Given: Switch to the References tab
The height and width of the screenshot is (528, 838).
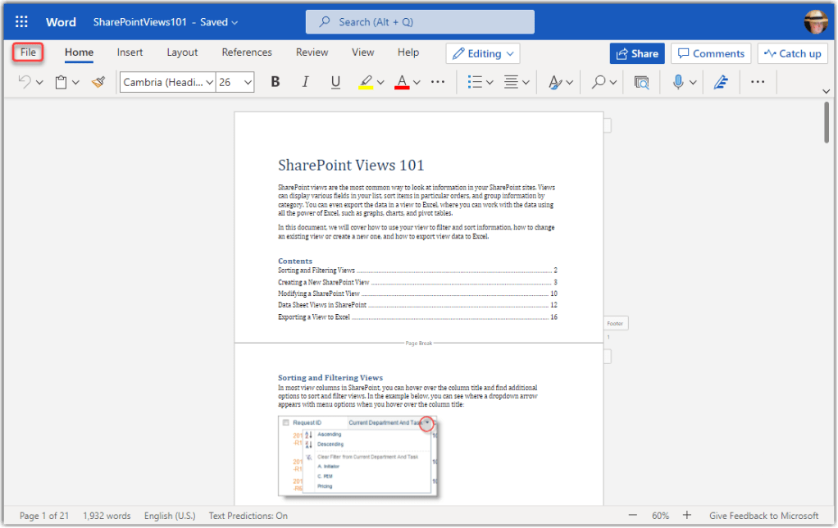Looking at the screenshot, I should 246,52.
